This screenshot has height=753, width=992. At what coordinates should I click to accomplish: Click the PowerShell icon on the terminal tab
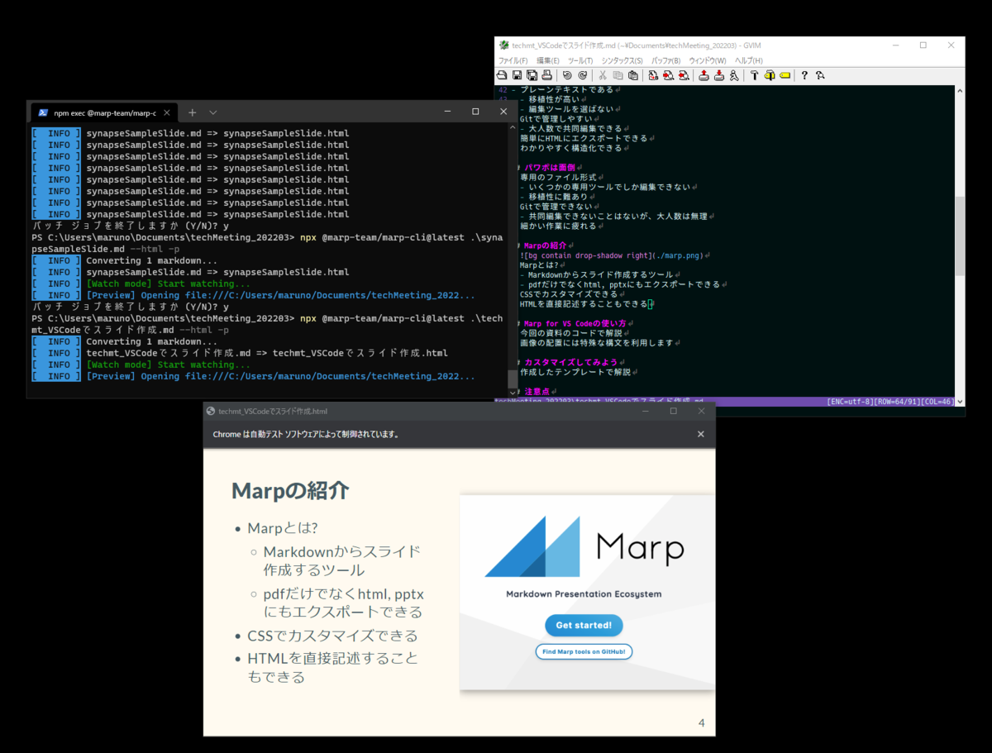click(41, 112)
